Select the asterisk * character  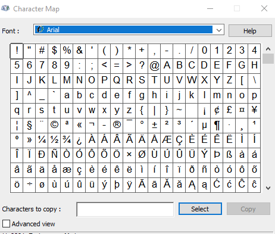129,51
